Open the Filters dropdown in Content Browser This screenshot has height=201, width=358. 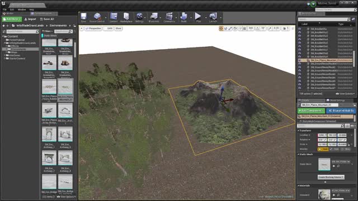pos(47,31)
